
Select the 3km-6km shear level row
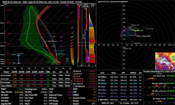[x=119, y=93]
